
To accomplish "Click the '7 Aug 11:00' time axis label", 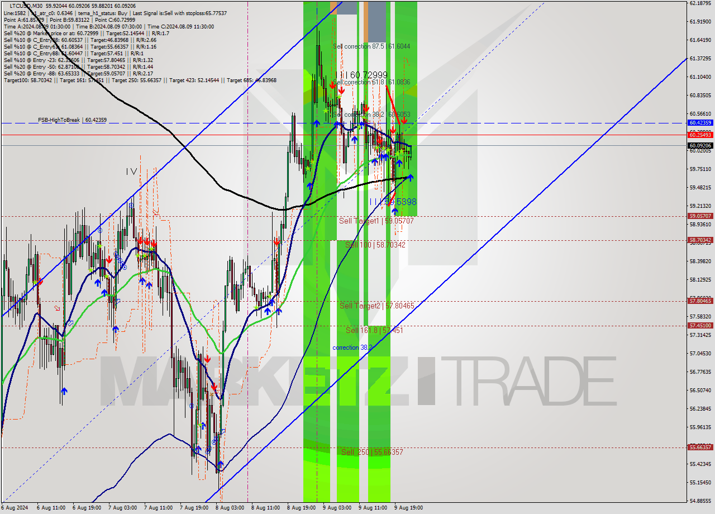I will click(158, 508).
